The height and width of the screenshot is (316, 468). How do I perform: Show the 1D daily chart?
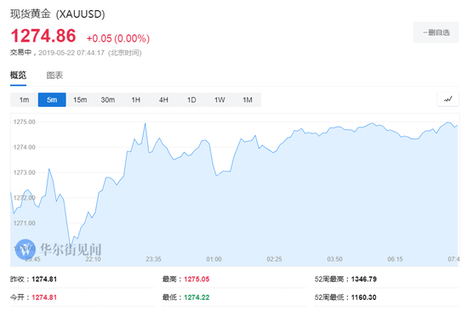point(191,99)
